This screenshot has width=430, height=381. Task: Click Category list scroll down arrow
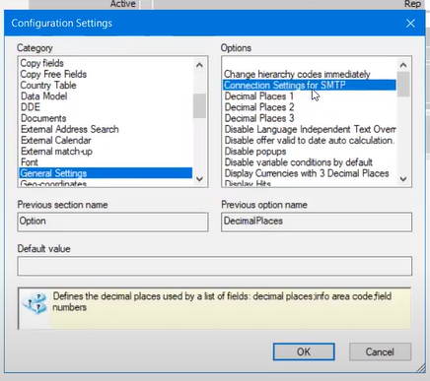click(199, 179)
